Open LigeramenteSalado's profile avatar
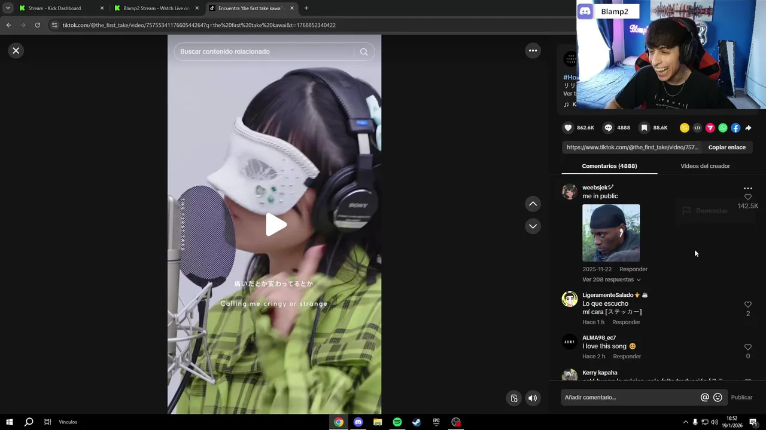Screen dimensions: 766x430 570,299
